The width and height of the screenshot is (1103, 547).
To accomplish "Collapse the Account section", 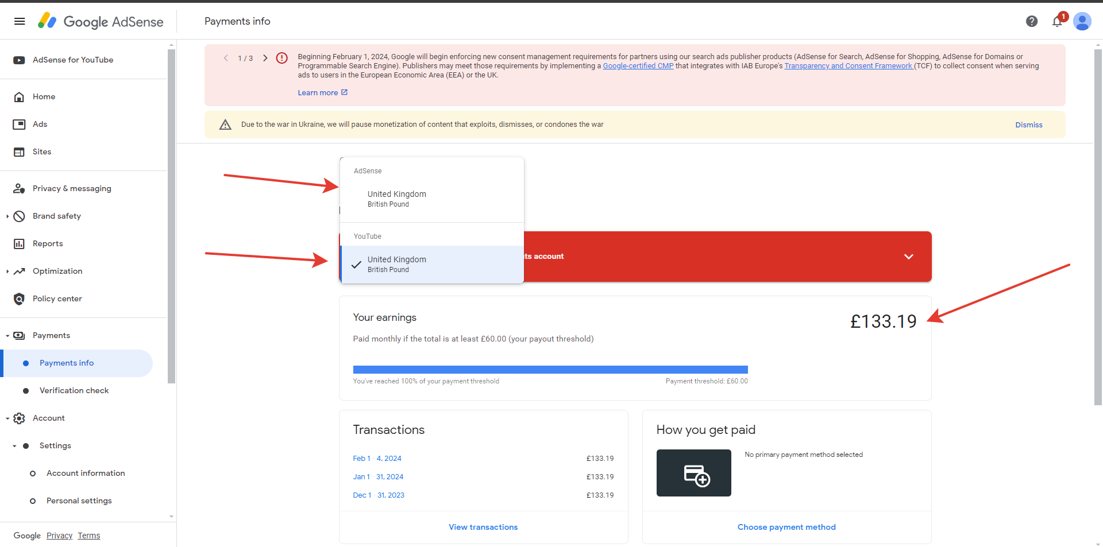I will (7, 418).
